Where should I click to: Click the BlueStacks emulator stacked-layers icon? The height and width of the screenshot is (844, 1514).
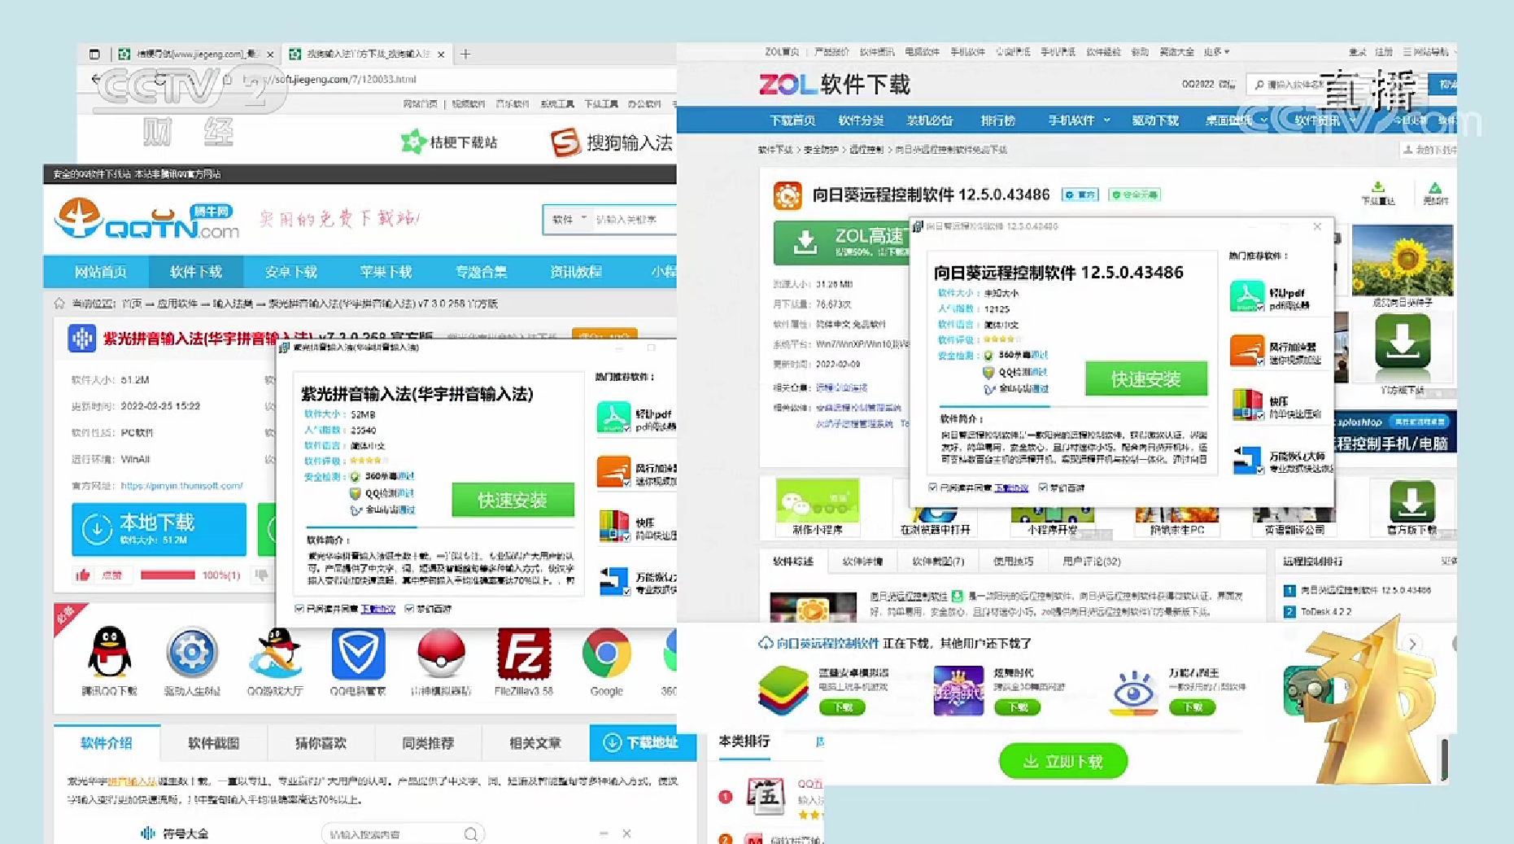coord(783,689)
